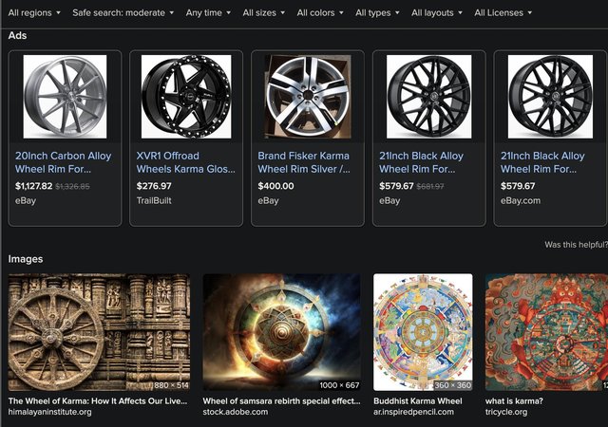Open the Wheel of samsara rebirth image
Viewport: 608px width, 427px height.
(281, 332)
